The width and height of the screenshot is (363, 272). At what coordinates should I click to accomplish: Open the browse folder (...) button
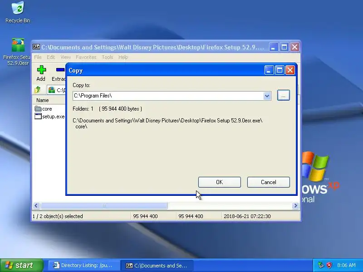[283, 95]
